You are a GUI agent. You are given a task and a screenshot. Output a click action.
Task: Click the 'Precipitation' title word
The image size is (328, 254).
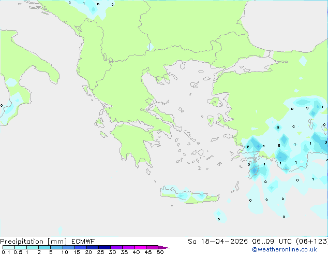coord(22,242)
